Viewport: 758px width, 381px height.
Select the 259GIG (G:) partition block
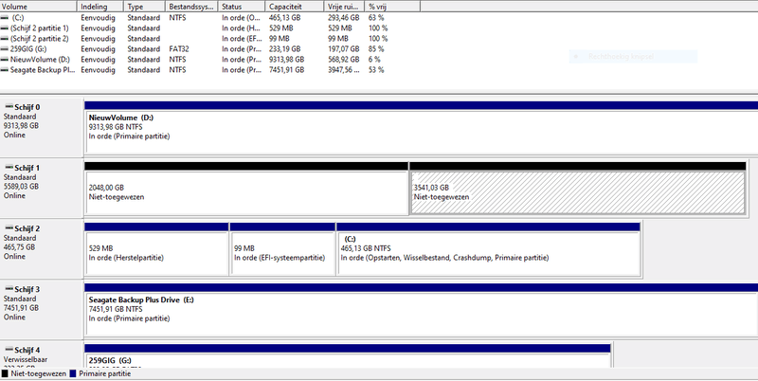coord(348,355)
